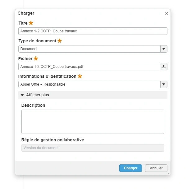Viewport: 187px width, 189px height.
Task: Grab the resize grip at dialog corner
Action: pos(169,173)
